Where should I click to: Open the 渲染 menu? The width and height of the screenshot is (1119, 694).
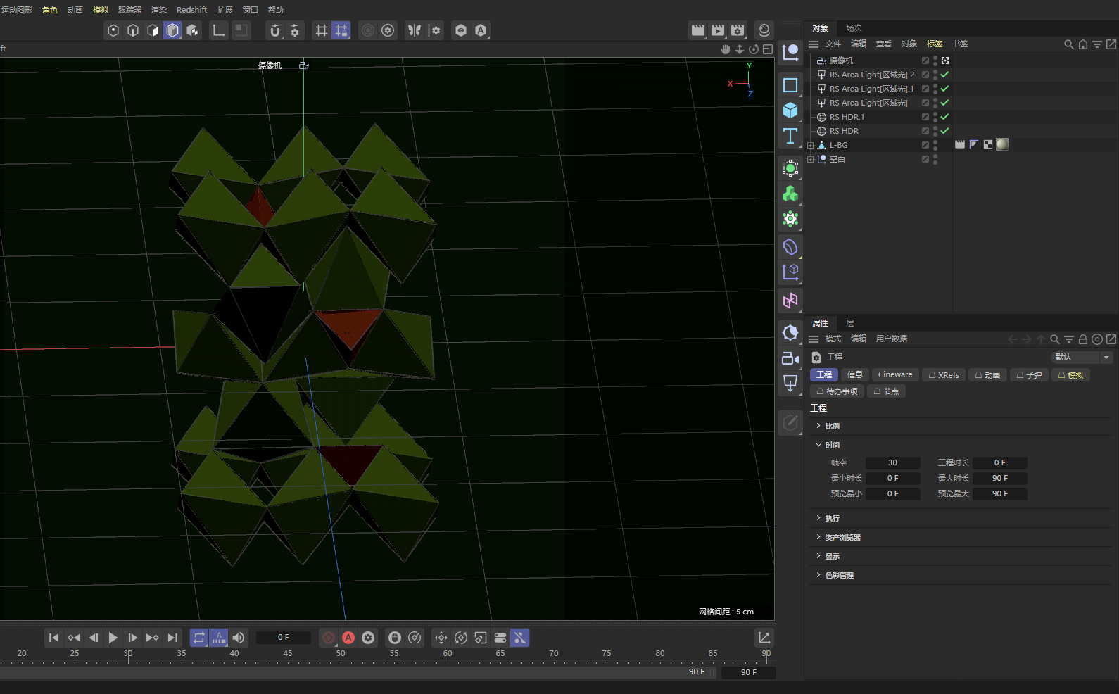(x=159, y=10)
